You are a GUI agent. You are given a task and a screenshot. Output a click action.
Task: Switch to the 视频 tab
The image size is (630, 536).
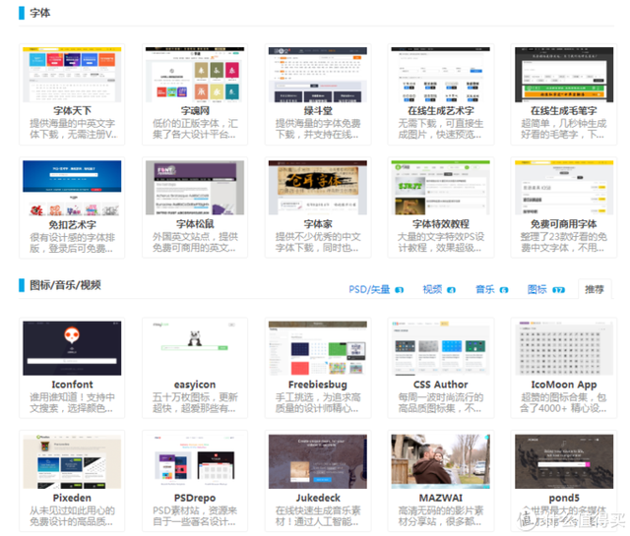pos(433,290)
